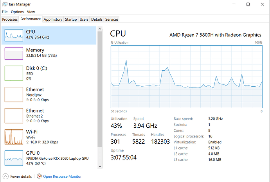Open the Nordlynx Ethernet graph icon

pos(14,94)
